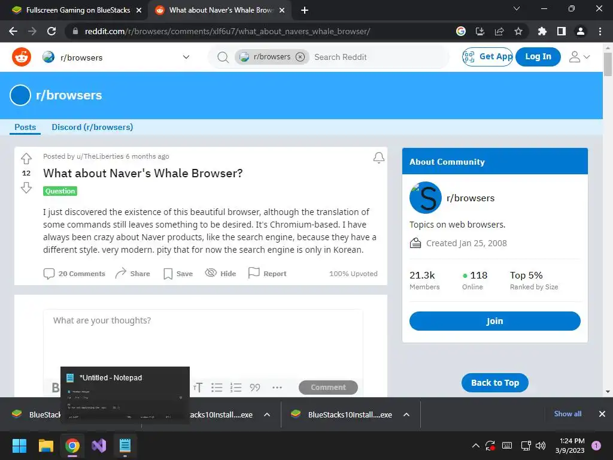
Task: Open the Reddit home logo
Action: 22,57
